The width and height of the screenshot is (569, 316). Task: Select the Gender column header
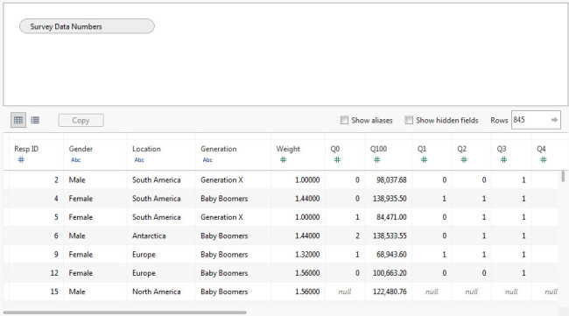coord(81,149)
